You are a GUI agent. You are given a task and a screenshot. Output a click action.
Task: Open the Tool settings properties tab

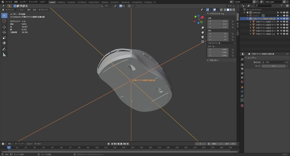[x=242, y=59]
